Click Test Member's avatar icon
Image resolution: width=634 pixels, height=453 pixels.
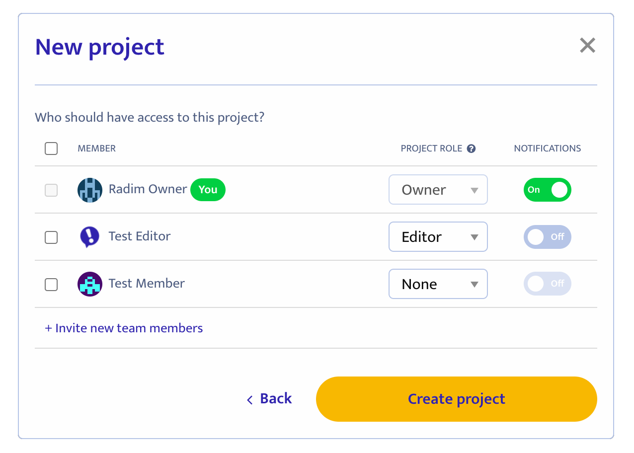[x=90, y=284]
